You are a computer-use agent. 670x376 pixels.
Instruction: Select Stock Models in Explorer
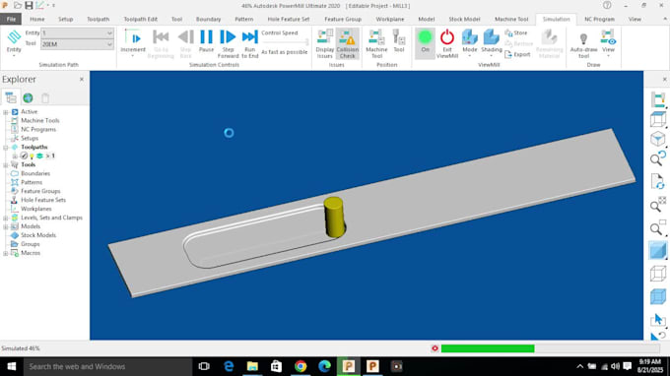point(38,235)
